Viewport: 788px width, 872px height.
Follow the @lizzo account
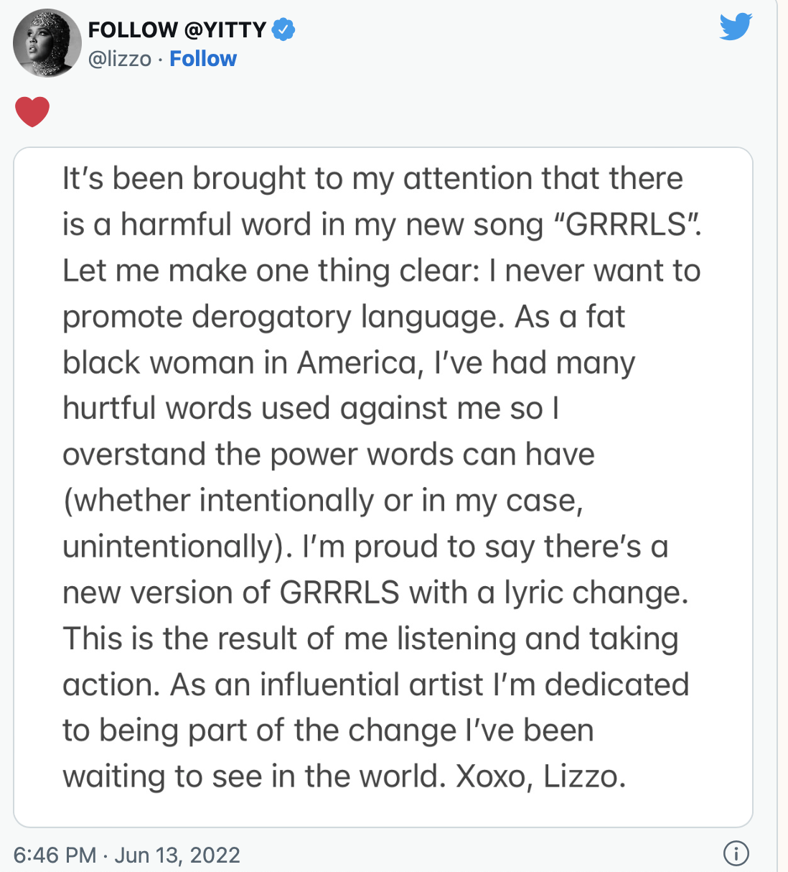click(203, 59)
